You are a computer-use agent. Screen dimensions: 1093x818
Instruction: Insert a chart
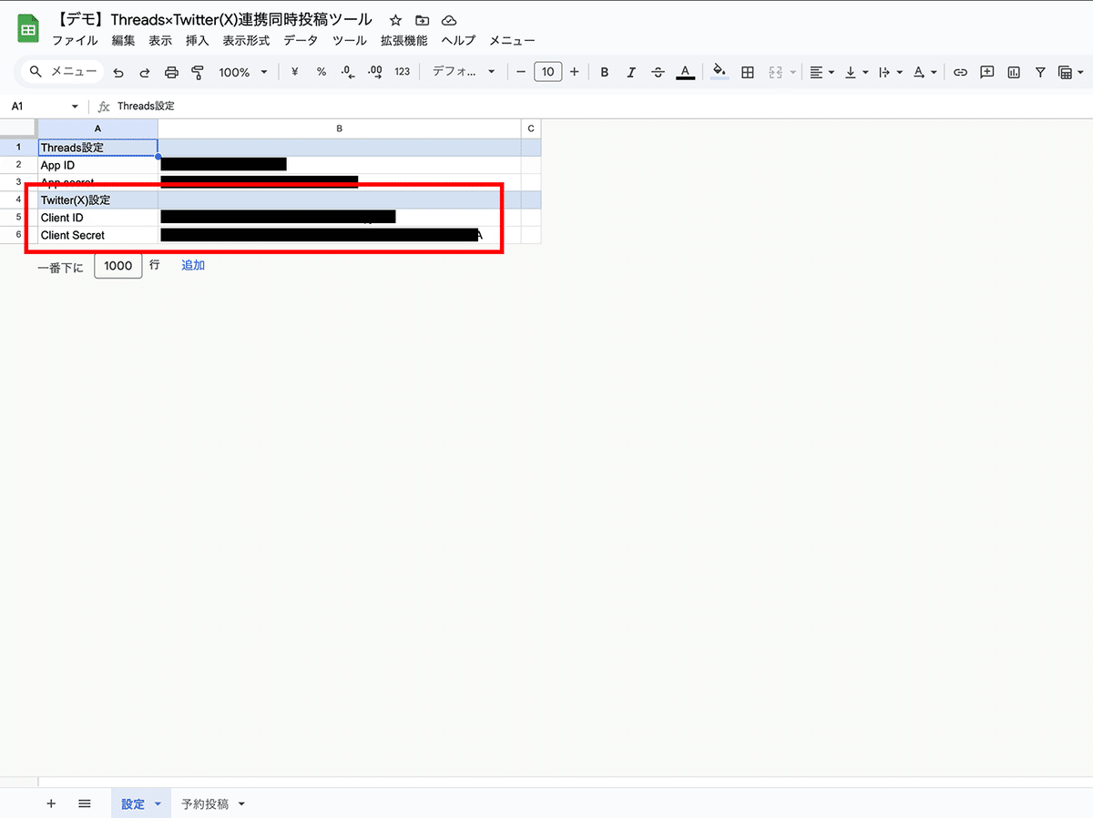pos(1014,72)
